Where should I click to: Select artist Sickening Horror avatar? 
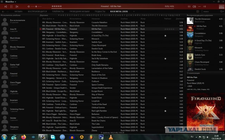pos(5,111)
